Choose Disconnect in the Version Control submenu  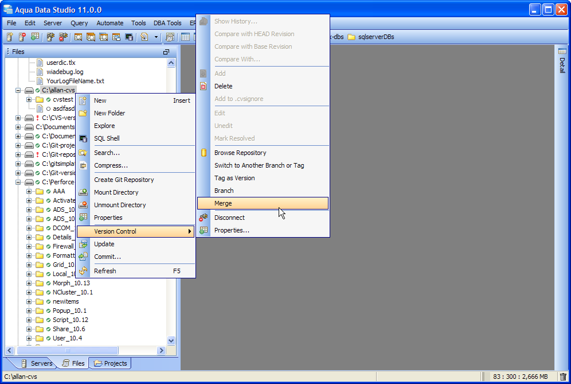click(x=263, y=218)
